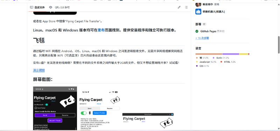Click About link in Android screenshot
The height and width of the screenshot is (131, 280).
(x=53, y=101)
